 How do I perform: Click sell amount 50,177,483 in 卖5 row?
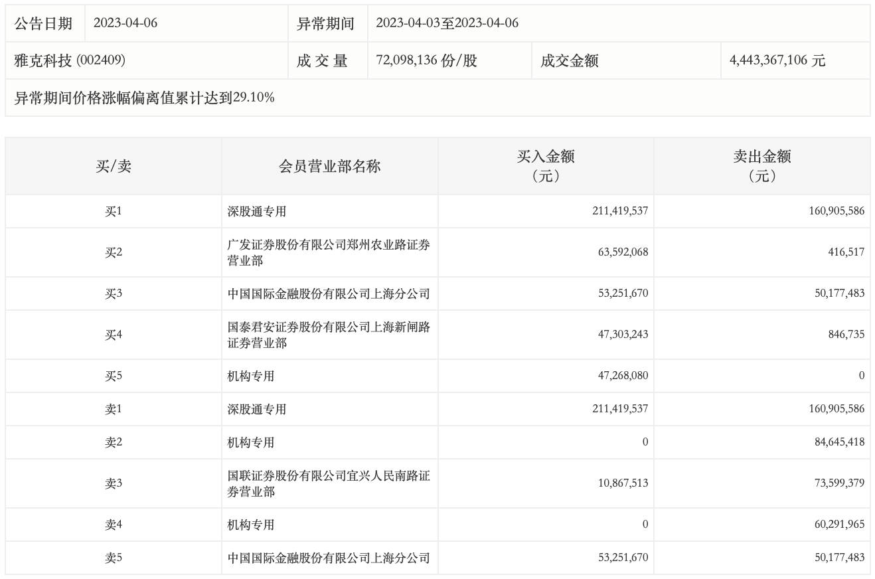tap(839, 558)
